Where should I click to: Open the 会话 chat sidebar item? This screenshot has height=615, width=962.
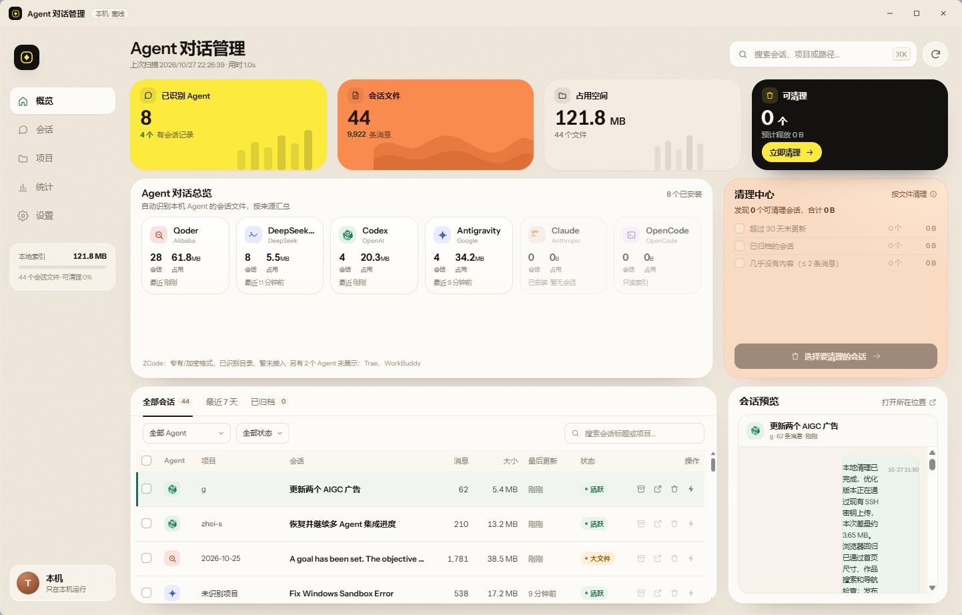pos(63,129)
